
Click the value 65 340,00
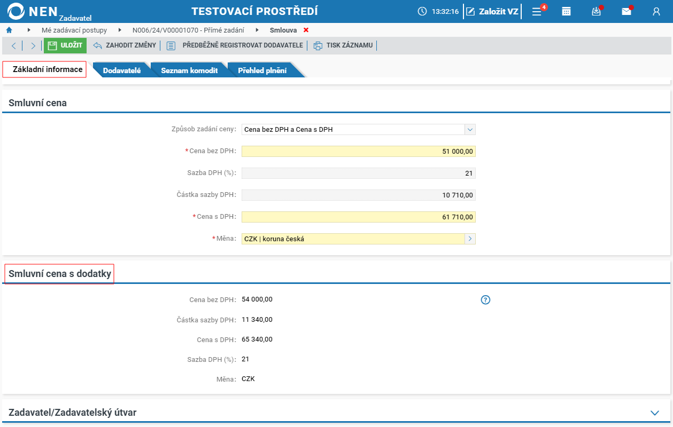(x=257, y=339)
